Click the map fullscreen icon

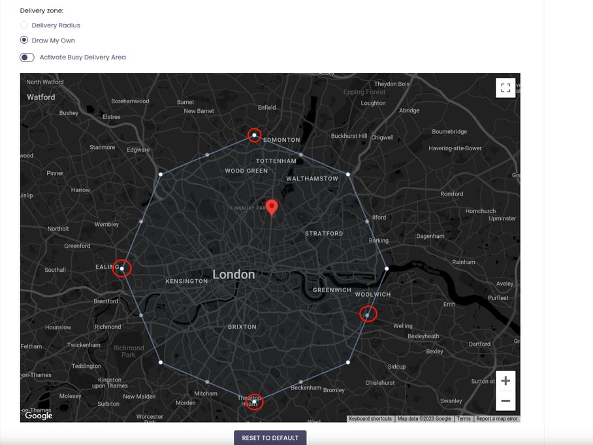[505, 88]
